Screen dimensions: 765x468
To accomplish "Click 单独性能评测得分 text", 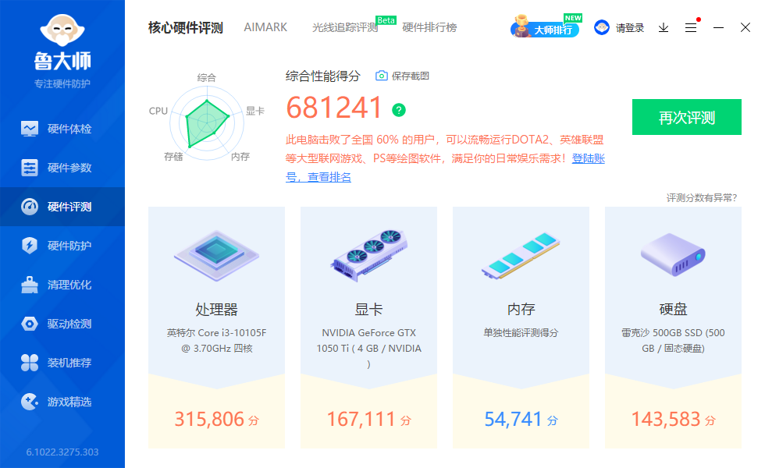I will [521, 333].
